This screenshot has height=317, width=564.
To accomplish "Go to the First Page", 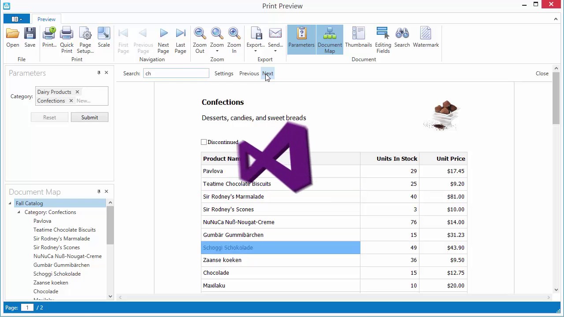I will pos(123,40).
